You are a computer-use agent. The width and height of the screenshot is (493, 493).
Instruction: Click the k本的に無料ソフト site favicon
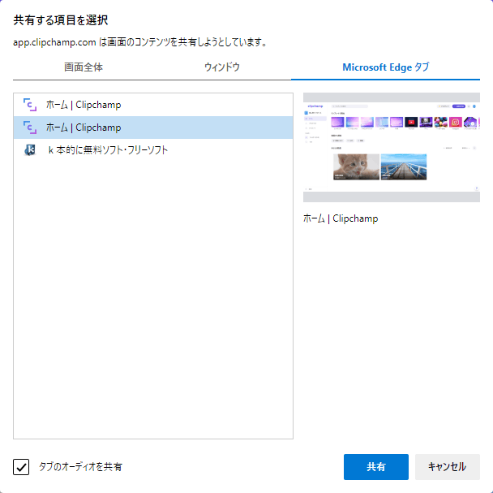[x=30, y=150]
